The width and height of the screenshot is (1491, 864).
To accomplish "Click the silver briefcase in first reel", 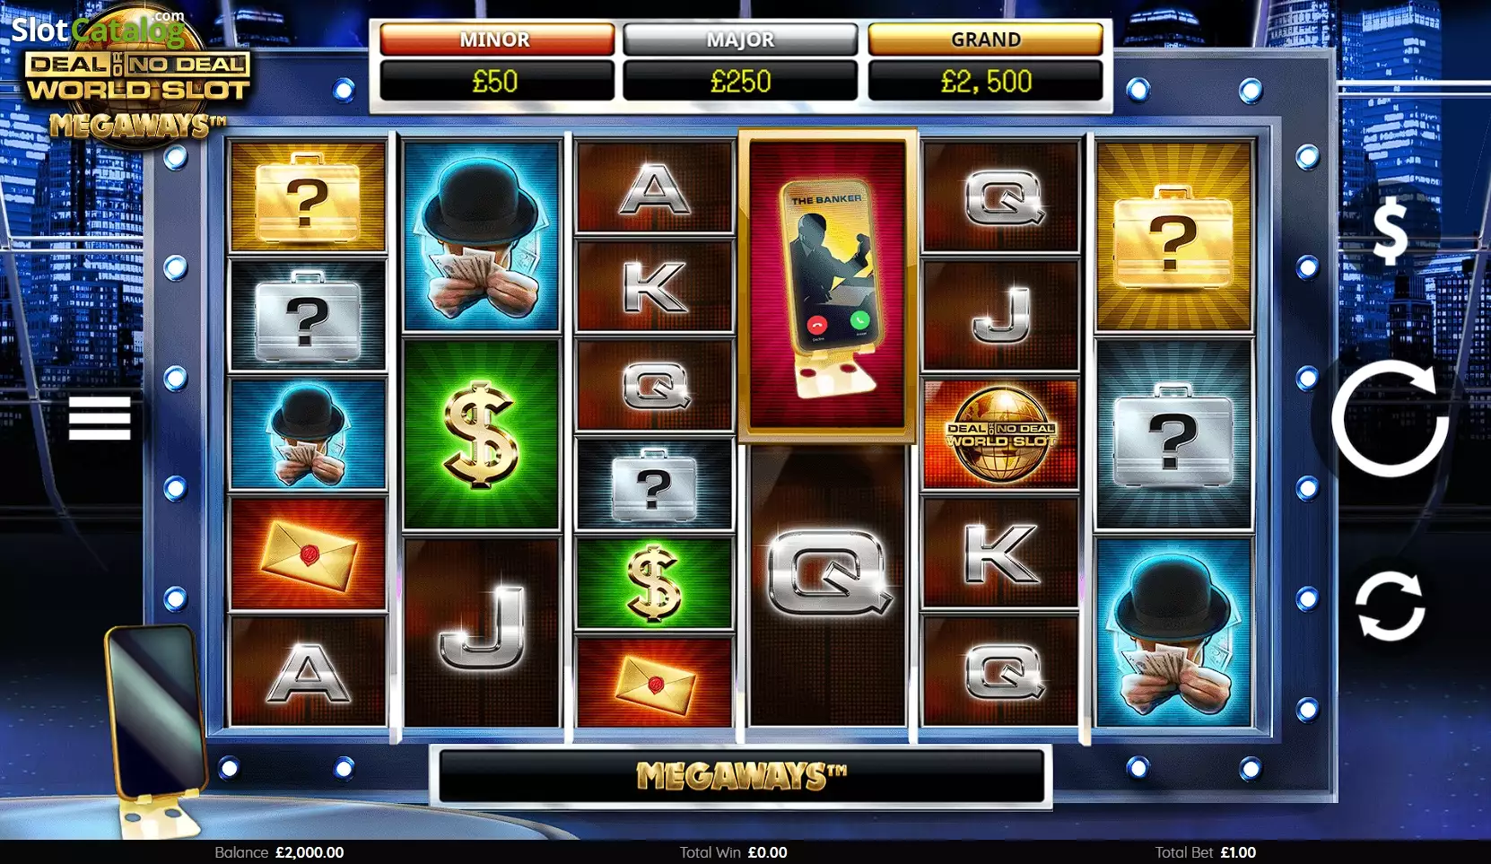I will pyautogui.click(x=308, y=316).
